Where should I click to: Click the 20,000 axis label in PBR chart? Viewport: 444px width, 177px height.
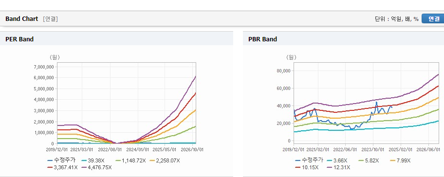click(x=284, y=124)
